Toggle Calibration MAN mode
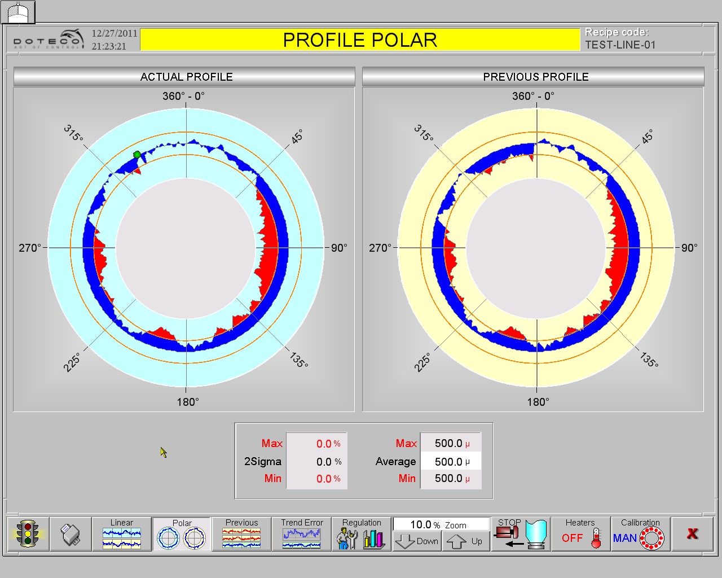The width and height of the screenshot is (722, 578). [x=640, y=534]
